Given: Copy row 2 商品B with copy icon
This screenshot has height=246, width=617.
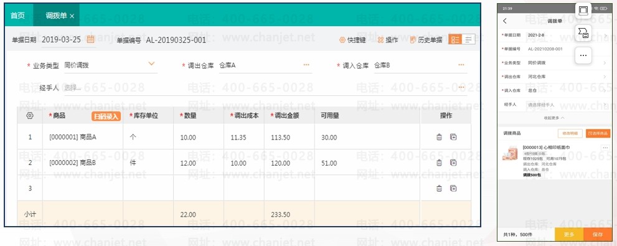Looking at the screenshot, I should [x=453, y=163].
